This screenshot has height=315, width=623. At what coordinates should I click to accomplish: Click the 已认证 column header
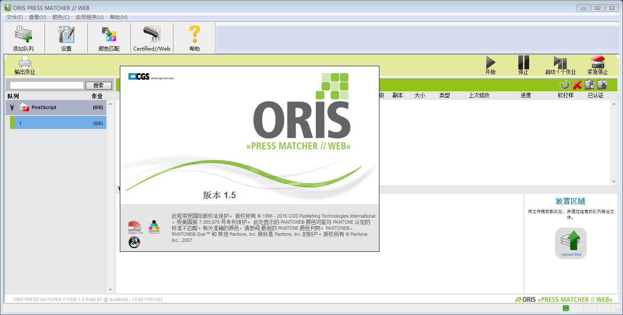596,95
